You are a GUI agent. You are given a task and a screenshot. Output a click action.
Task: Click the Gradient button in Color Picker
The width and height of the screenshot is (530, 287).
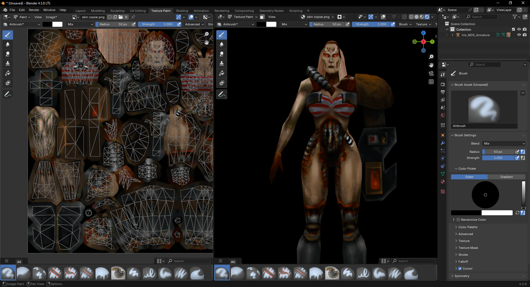tap(506, 177)
